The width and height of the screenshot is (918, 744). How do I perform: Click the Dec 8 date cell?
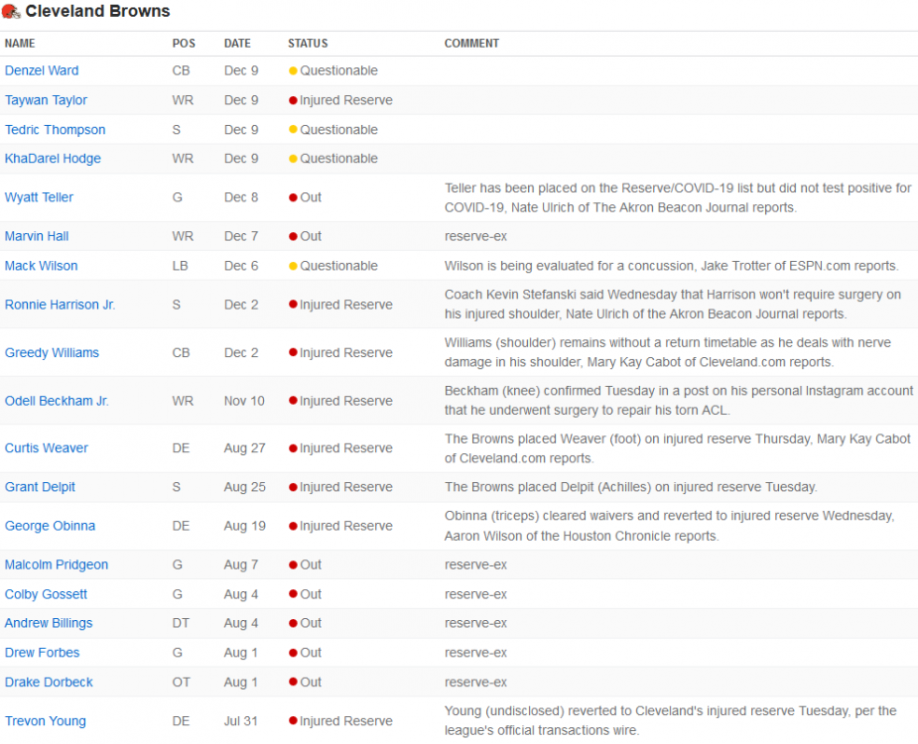[241, 197]
